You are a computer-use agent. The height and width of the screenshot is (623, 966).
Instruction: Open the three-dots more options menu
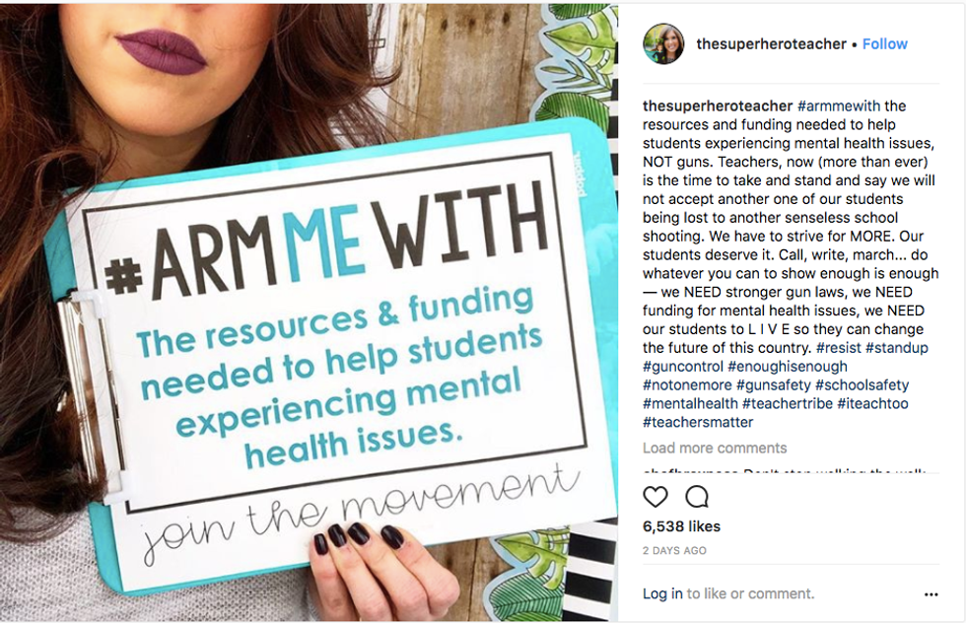pos(931,594)
